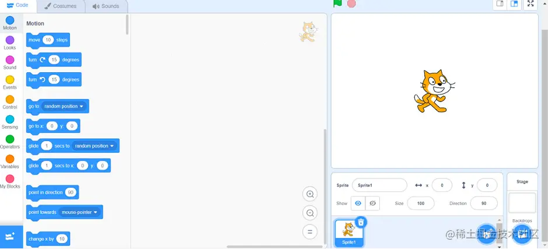This screenshot has width=548, height=249.
Task: Select the Stage backdrop thumbnail
Action: (x=522, y=203)
